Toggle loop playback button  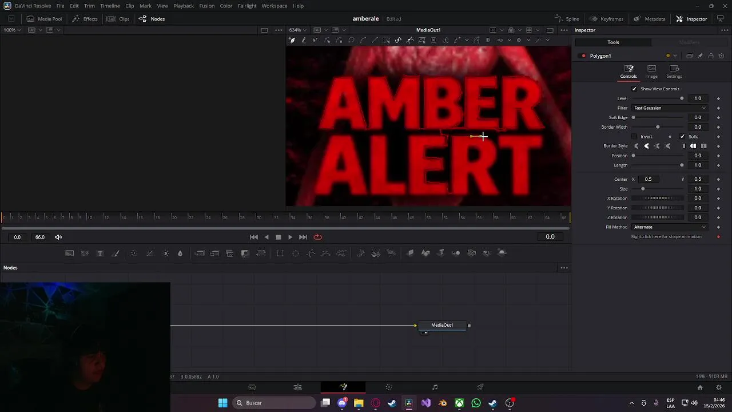click(x=317, y=237)
